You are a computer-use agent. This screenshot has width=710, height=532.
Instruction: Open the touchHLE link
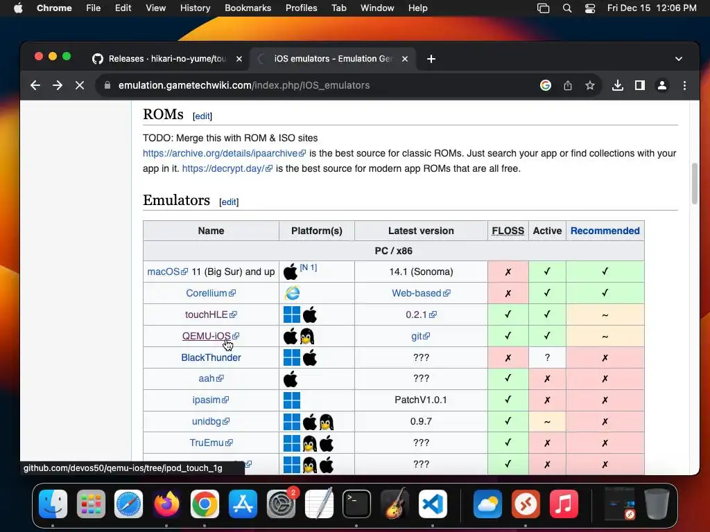tap(211, 314)
